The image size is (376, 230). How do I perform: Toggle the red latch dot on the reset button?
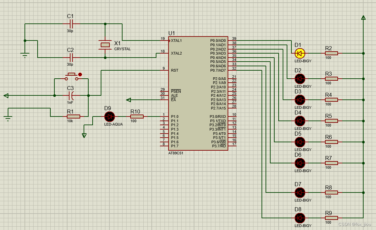coord(80,75)
